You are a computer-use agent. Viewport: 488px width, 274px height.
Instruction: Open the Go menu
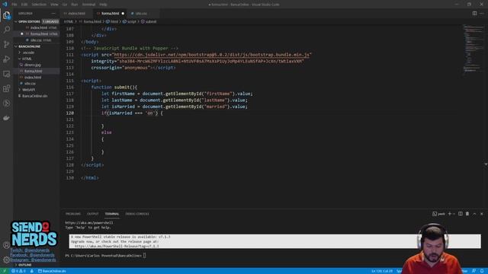pos(65,5)
